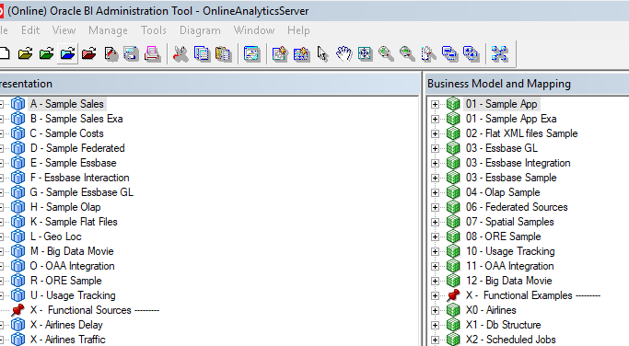This screenshot has height=346, width=629.
Task: Select U - Usage Tracking subject area
Action: click(73, 295)
